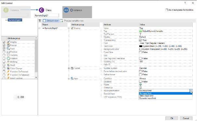The height and width of the screenshot is (121, 197).
Task: Click the green Rotation arrow icon
Action: coord(8,58)
